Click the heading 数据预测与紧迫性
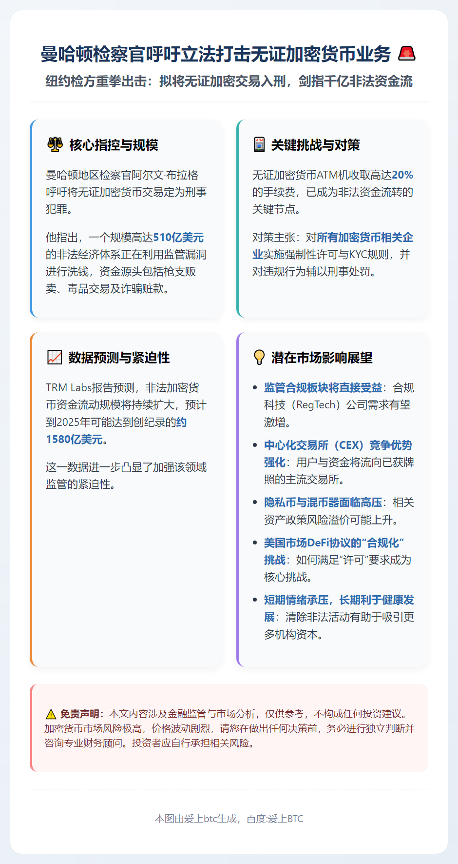Screen dimensions: 458x864 coord(119,358)
